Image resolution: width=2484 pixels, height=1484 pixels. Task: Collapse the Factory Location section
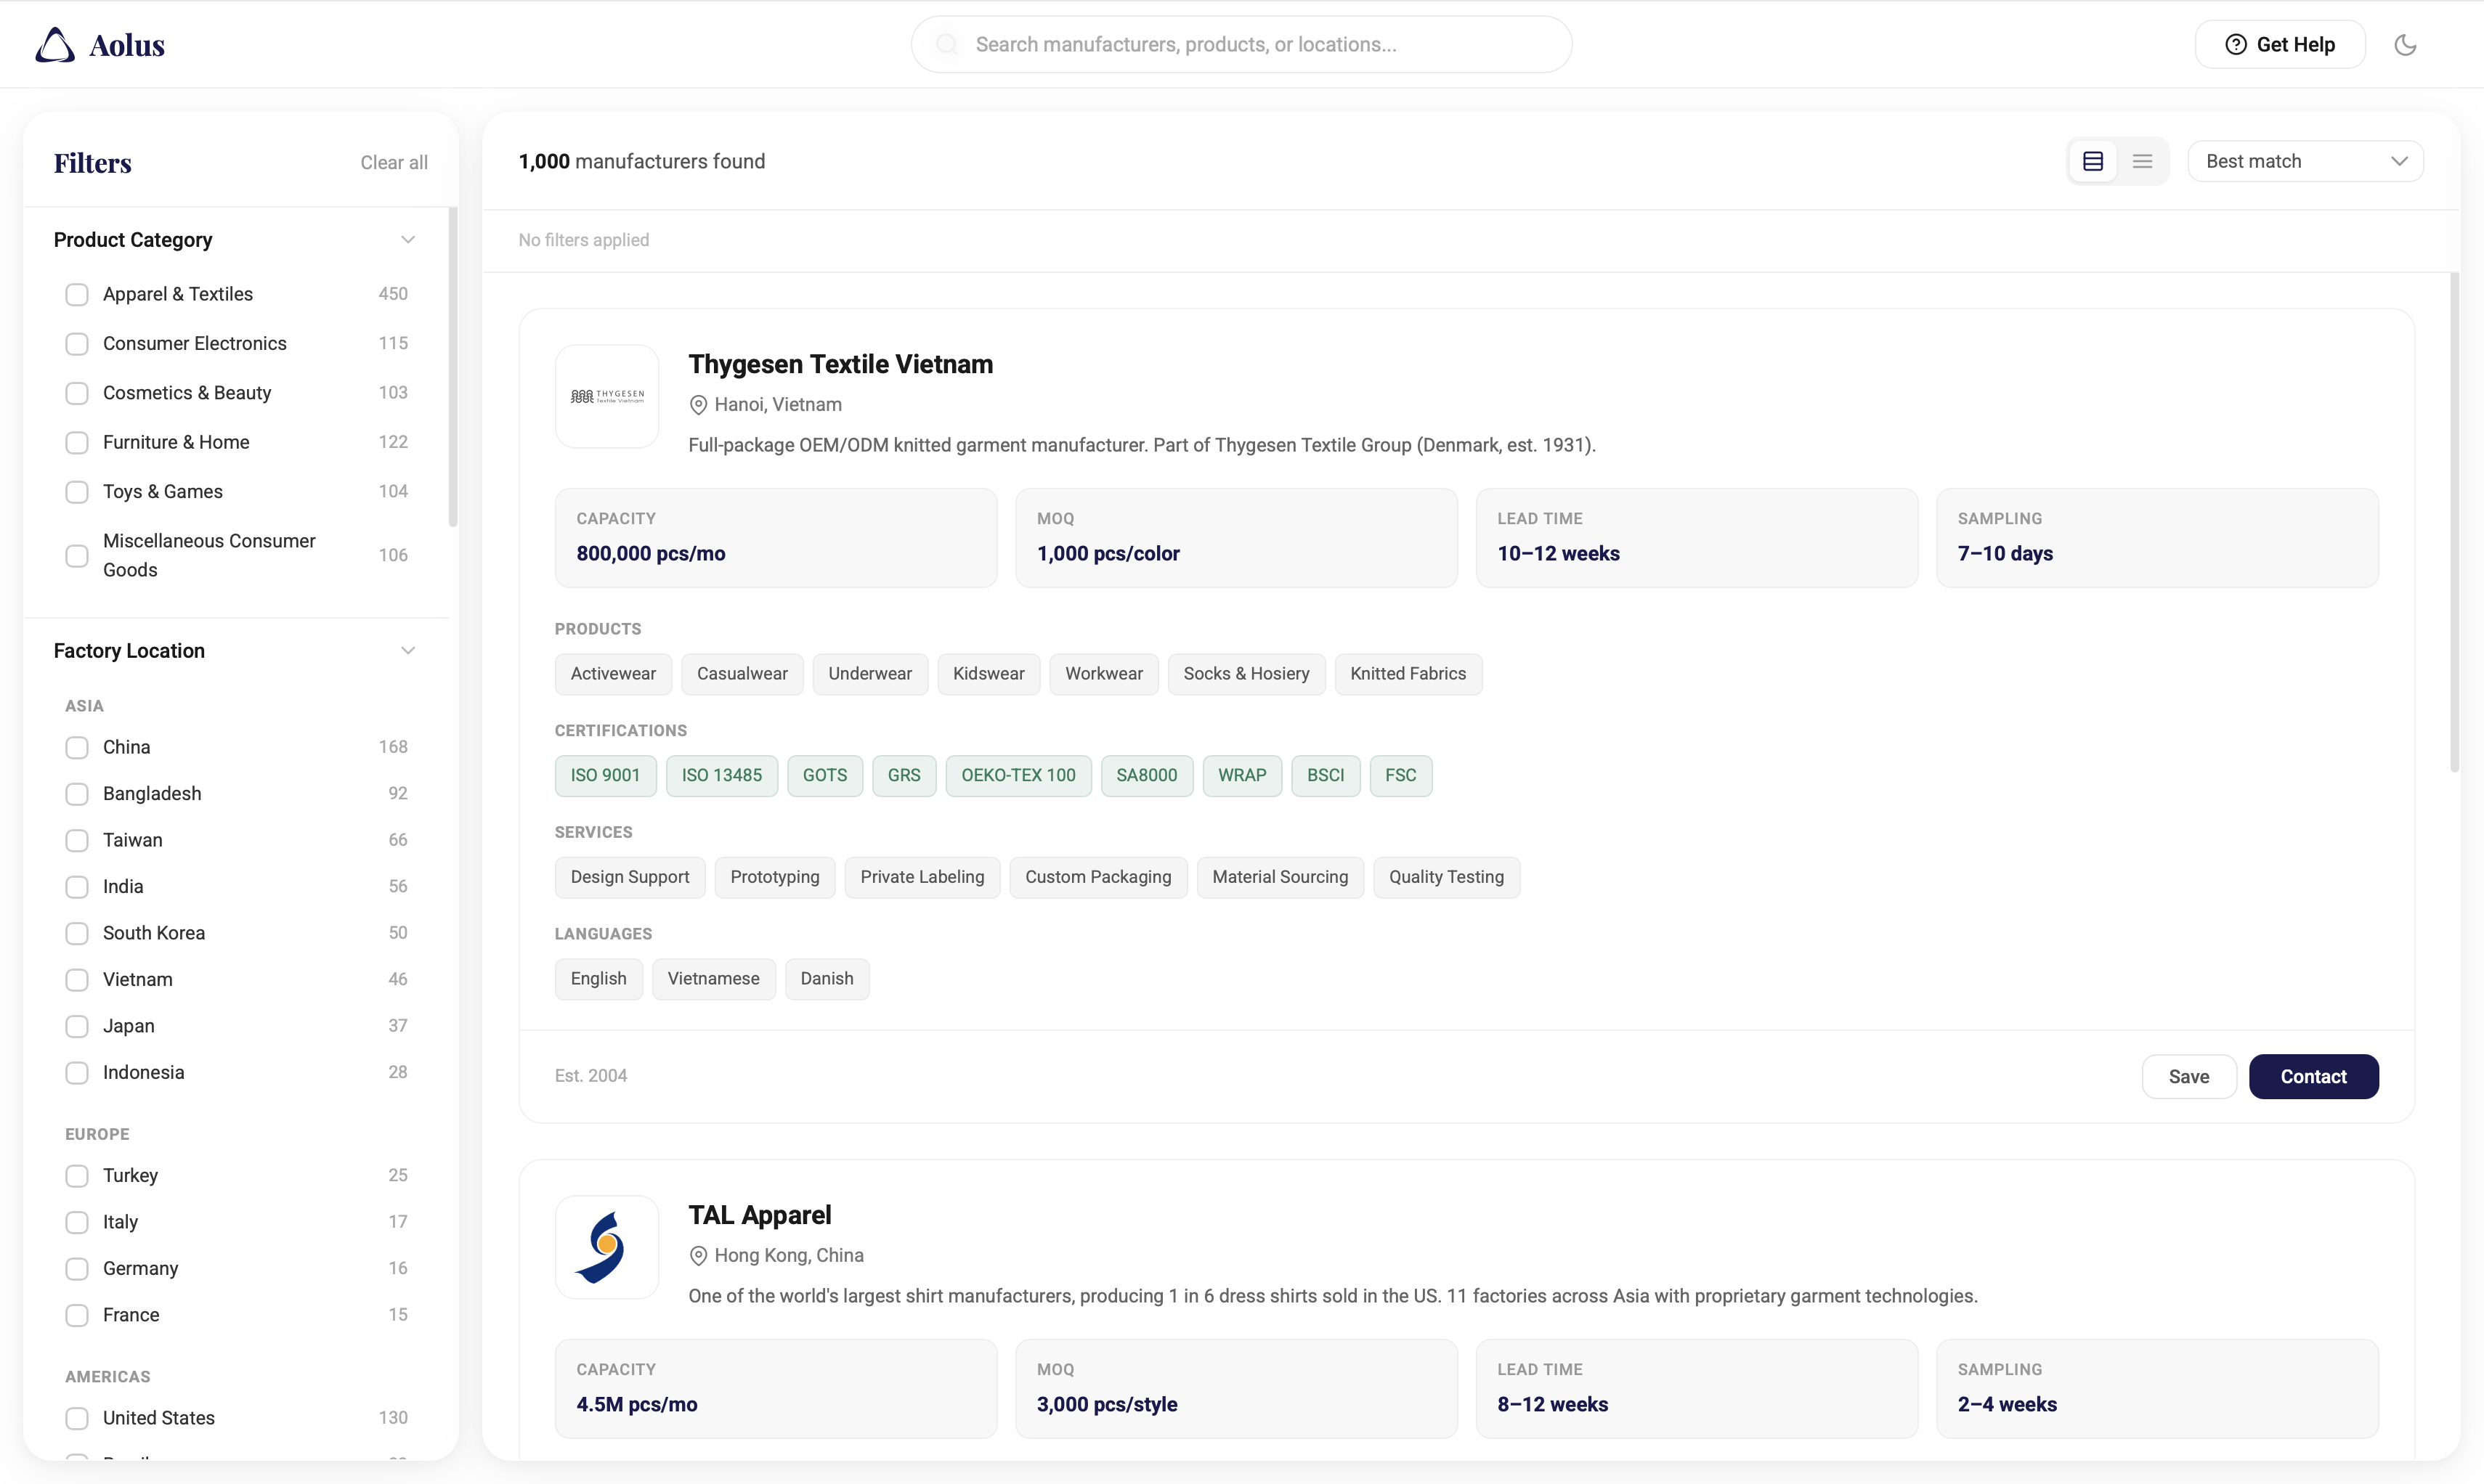(x=408, y=650)
